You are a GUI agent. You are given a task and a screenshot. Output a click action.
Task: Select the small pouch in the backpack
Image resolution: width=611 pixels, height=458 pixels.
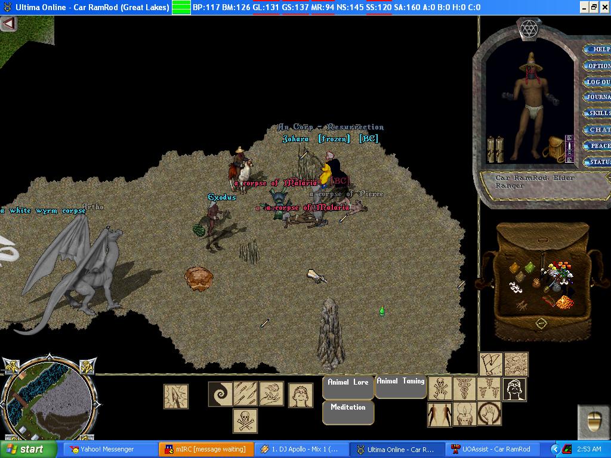pyautogui.click(x=536, y=283)
